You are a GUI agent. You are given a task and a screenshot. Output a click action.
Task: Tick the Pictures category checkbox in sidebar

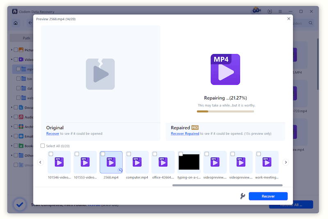[x=16, y=50]
